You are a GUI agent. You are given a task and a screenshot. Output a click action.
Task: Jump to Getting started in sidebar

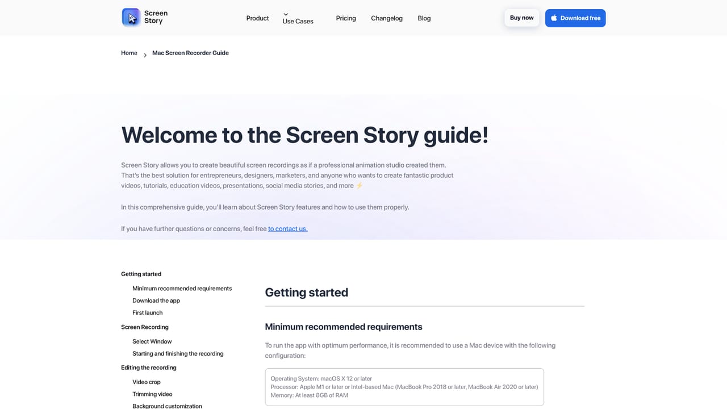141,274
